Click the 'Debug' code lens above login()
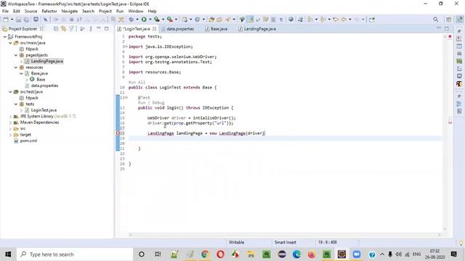This screenshot has height=261, width=465. 158,103
